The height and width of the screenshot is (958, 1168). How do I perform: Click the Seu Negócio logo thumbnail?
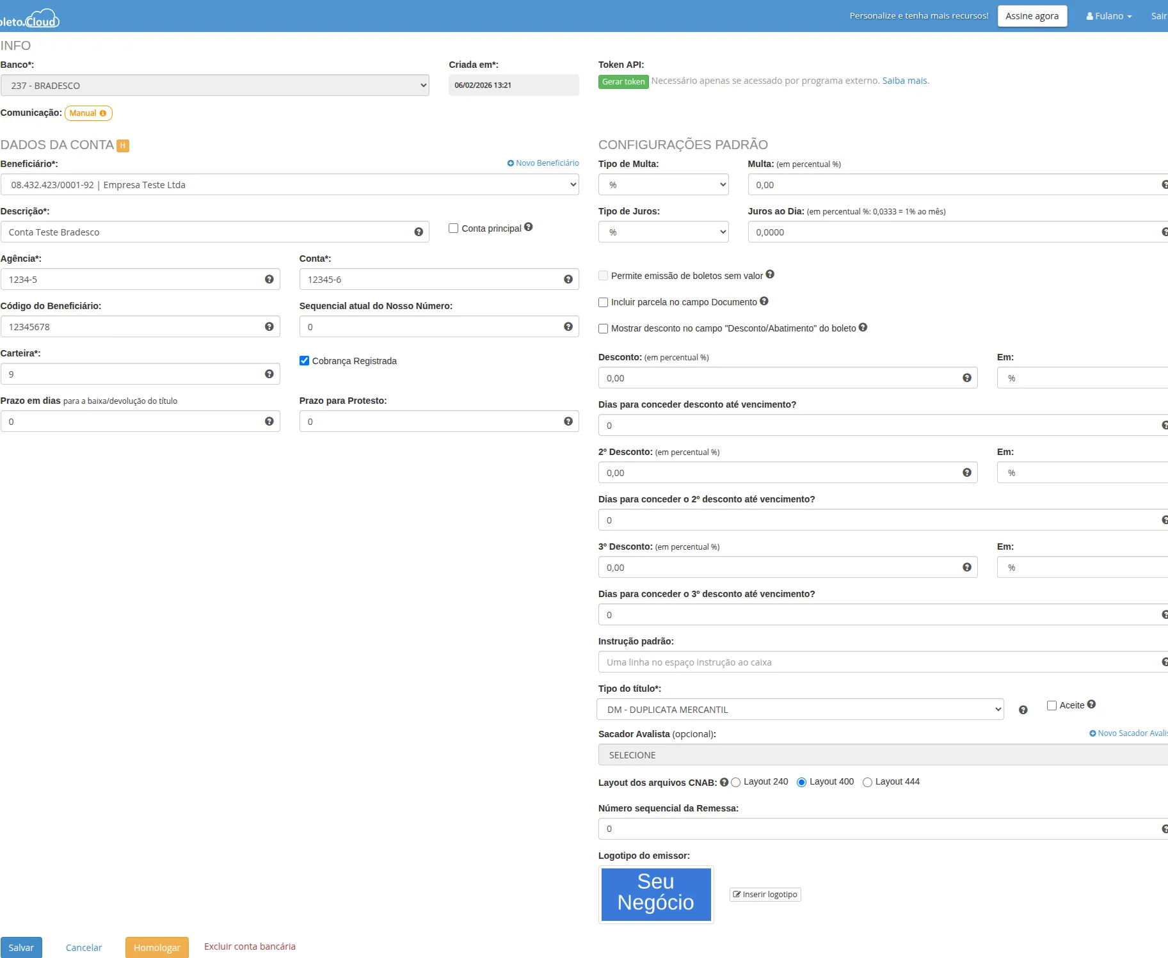(656, 894)
